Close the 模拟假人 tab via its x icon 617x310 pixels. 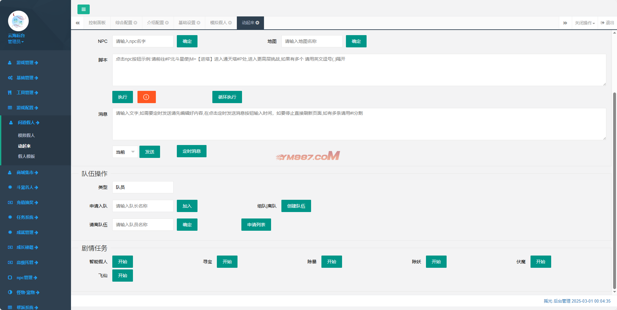230,23
